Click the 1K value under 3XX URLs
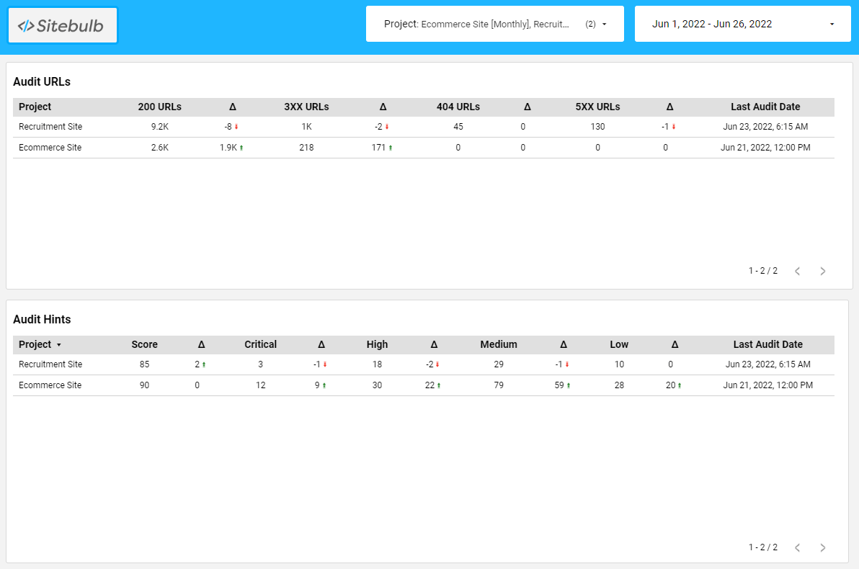This screenshot has height=569, width=859. click(x=306, y=127)
